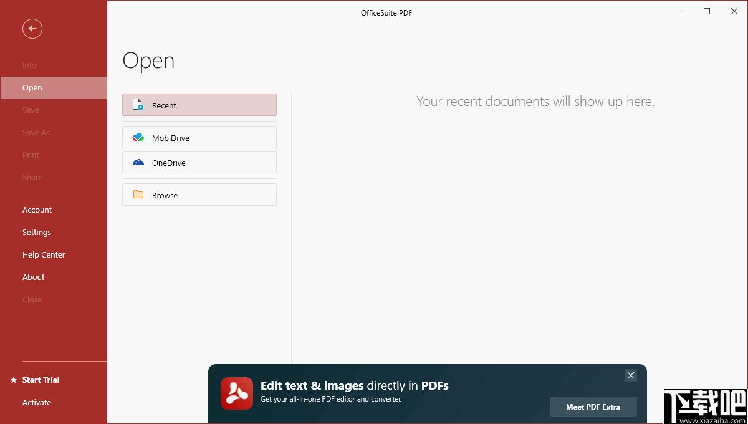
Task: Click the Start Trial label
Action: [x=41, y=380]
